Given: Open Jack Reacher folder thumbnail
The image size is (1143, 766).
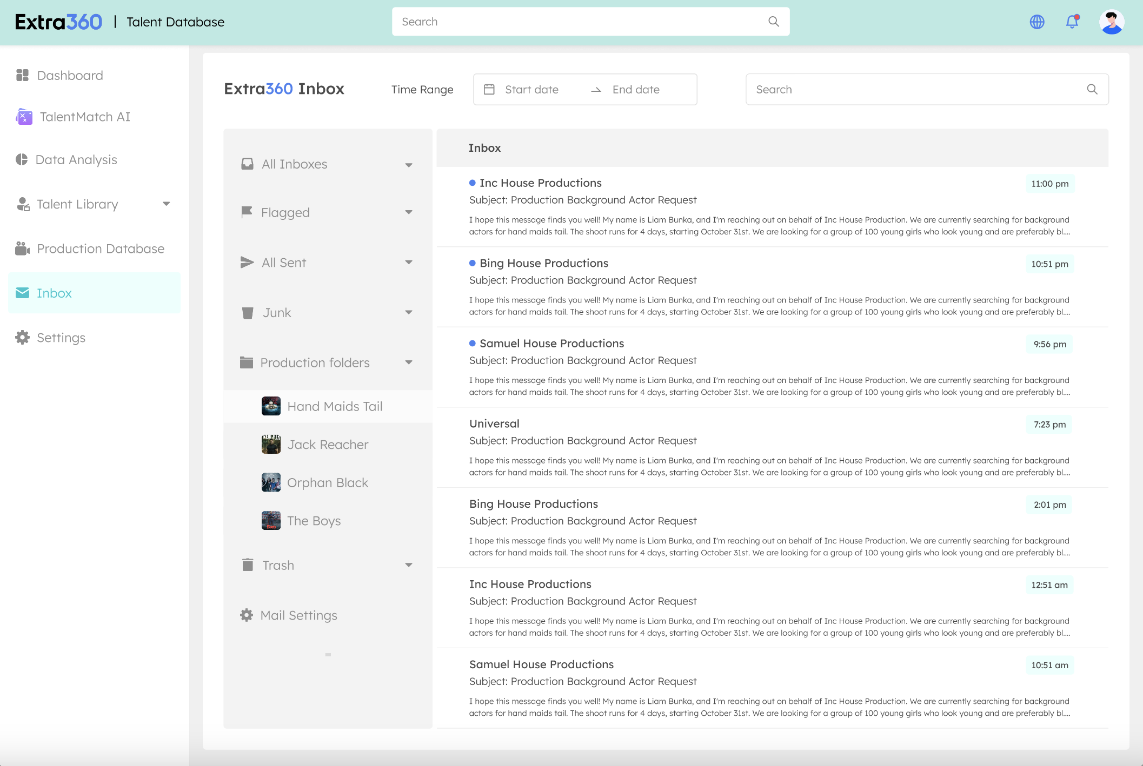Looking at the screenshot, I should coord(271,444).
